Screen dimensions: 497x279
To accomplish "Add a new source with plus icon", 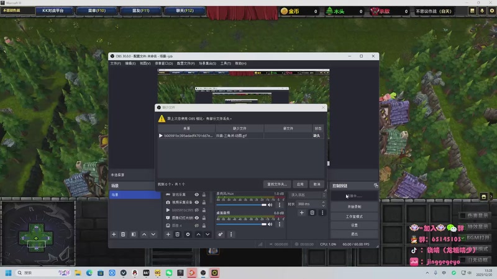I will tap(168, 234).
